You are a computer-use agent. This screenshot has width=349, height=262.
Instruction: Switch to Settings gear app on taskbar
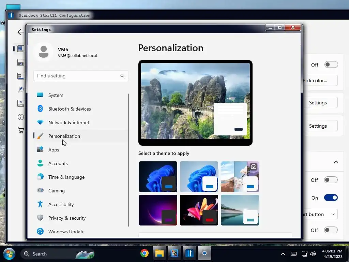204,253
